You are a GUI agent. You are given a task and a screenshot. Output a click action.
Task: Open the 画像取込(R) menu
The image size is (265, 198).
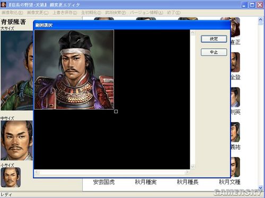point(12,13)
